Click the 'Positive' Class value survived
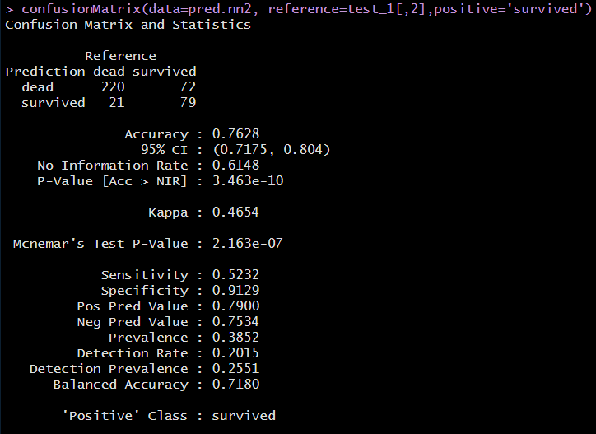This screenshot has height=434, width=596. point(244,415)
